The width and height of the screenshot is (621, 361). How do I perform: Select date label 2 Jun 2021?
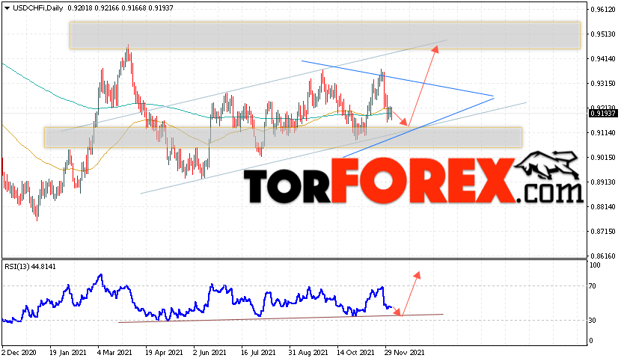209,352
